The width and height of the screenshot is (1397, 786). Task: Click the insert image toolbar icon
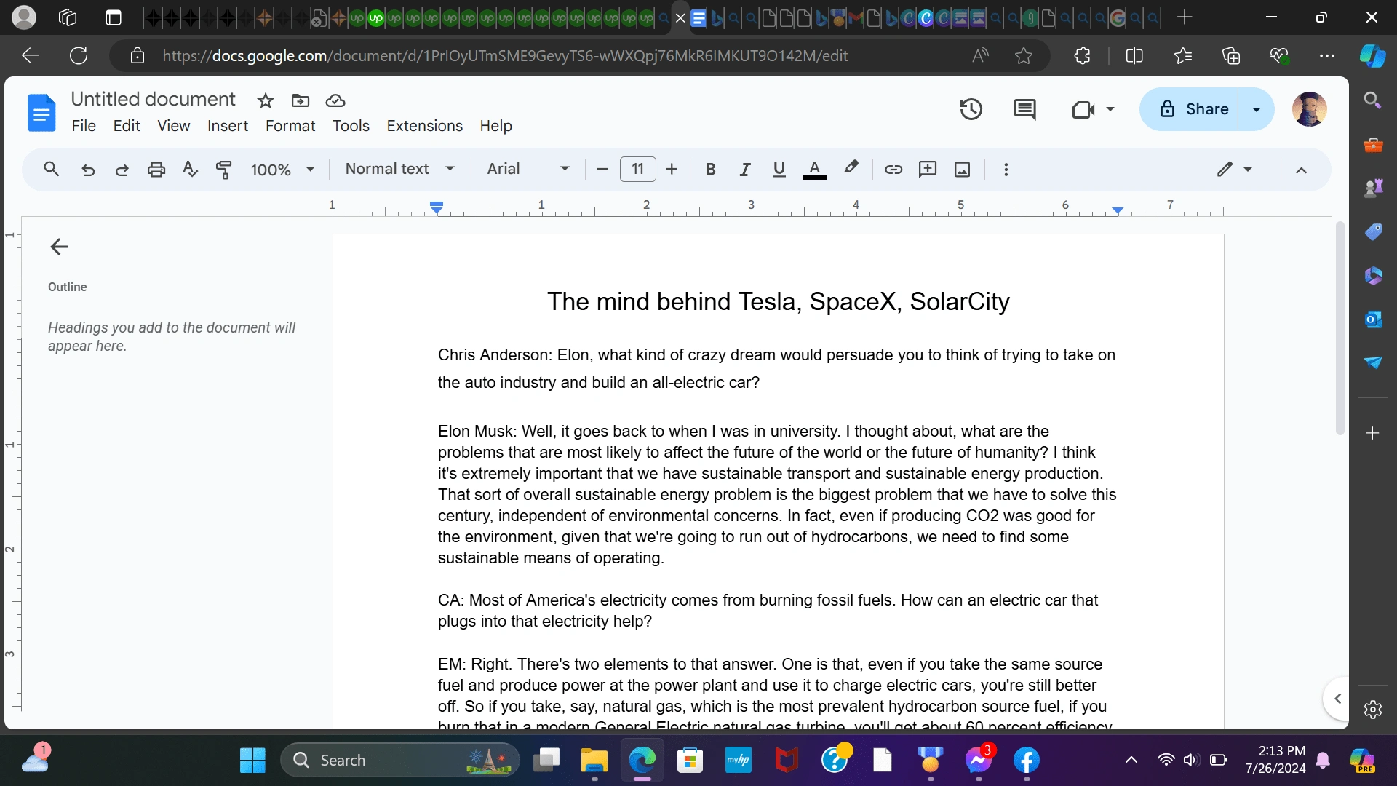[962, 170]
